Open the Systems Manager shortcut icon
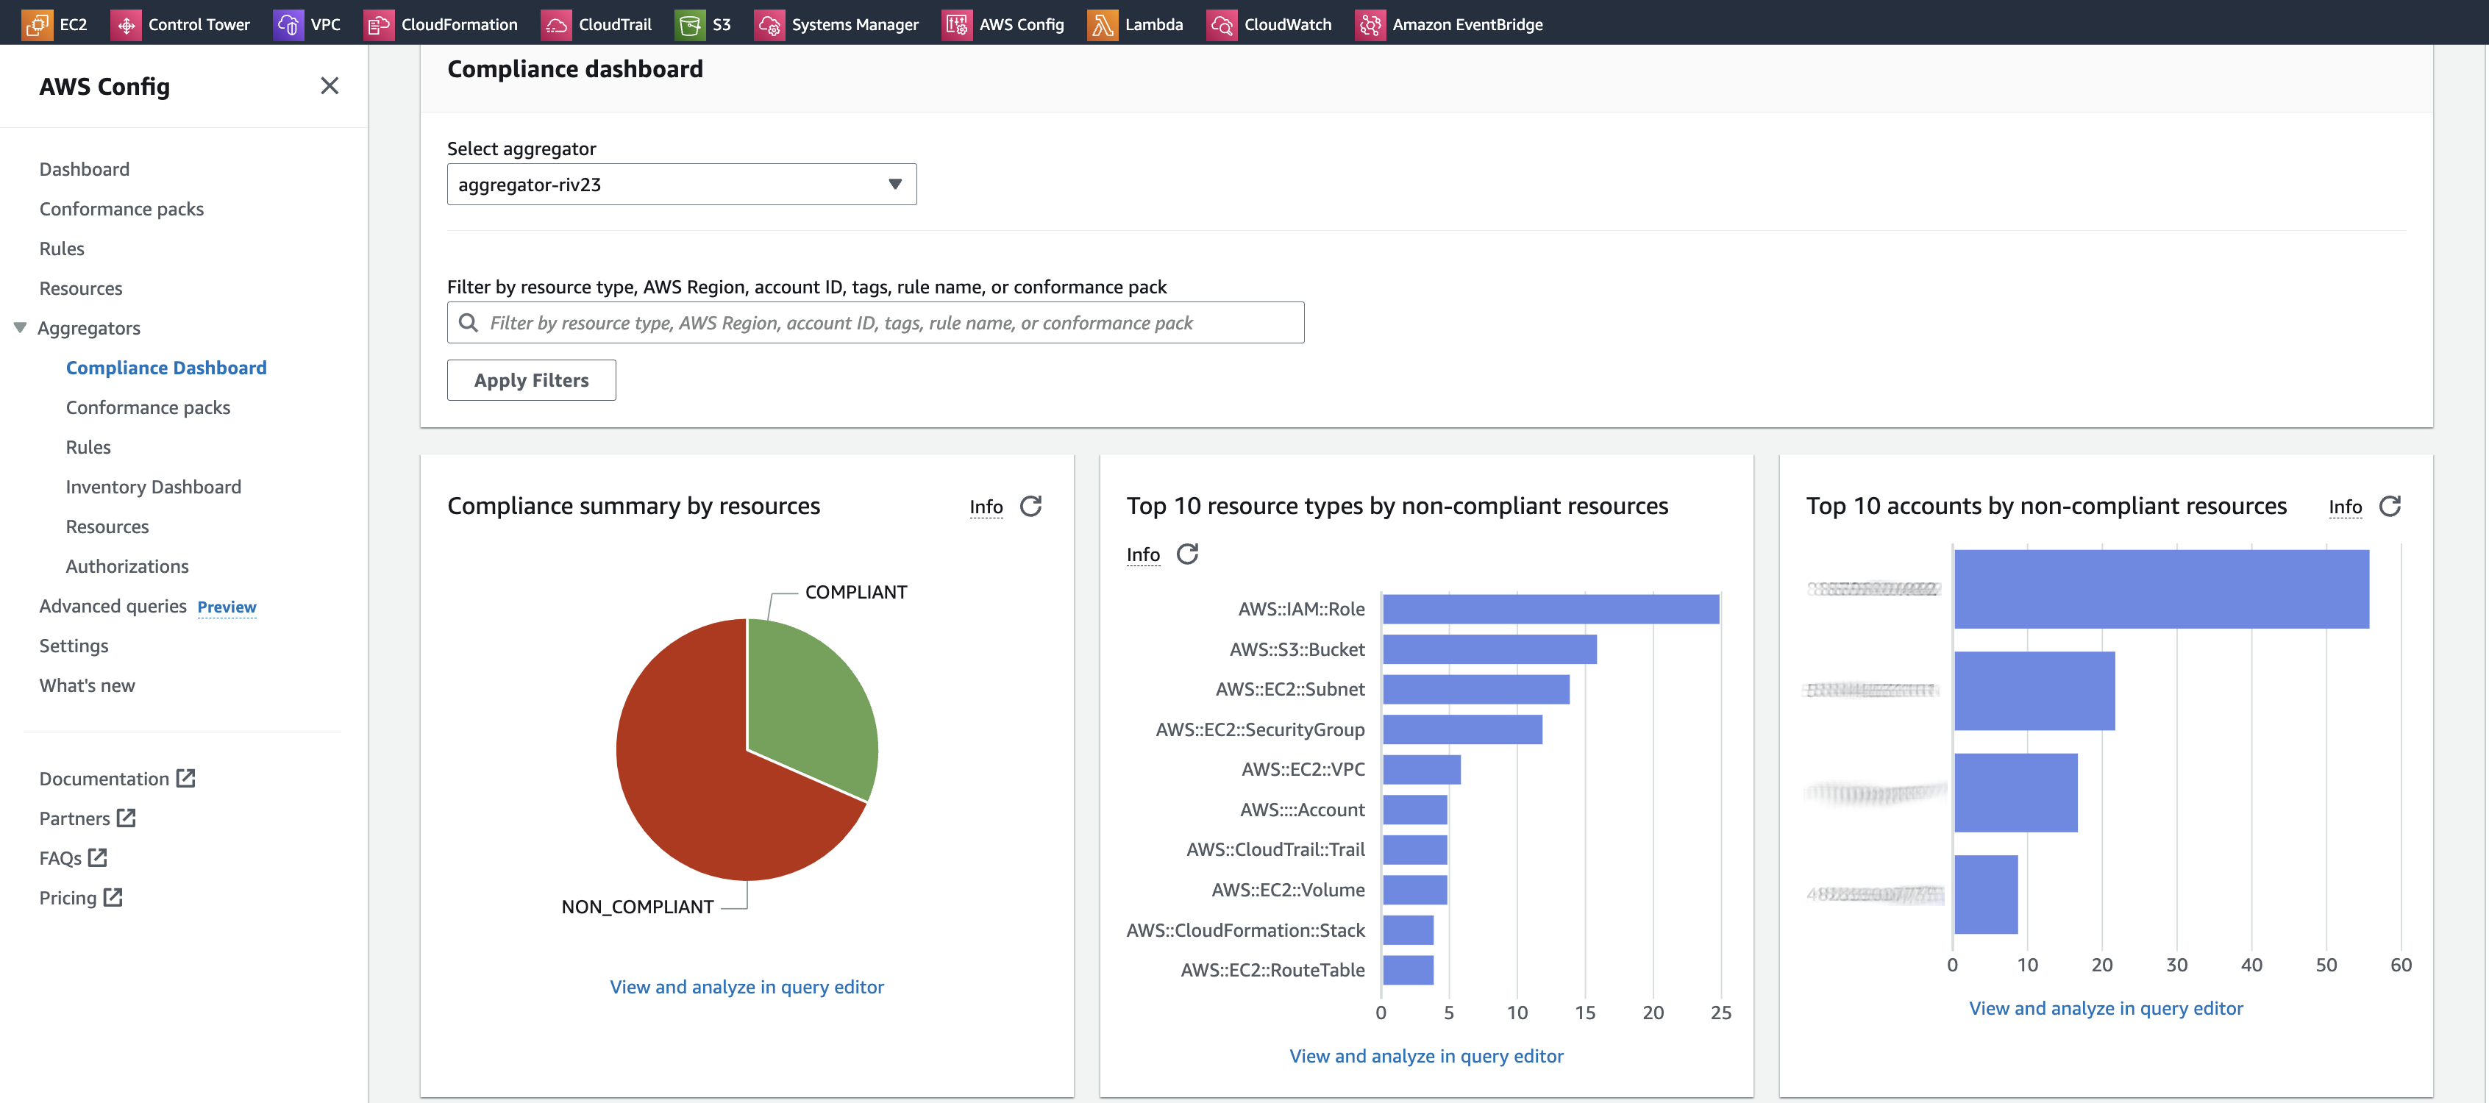This screenshot has width=2489, height=1103. 769,24
